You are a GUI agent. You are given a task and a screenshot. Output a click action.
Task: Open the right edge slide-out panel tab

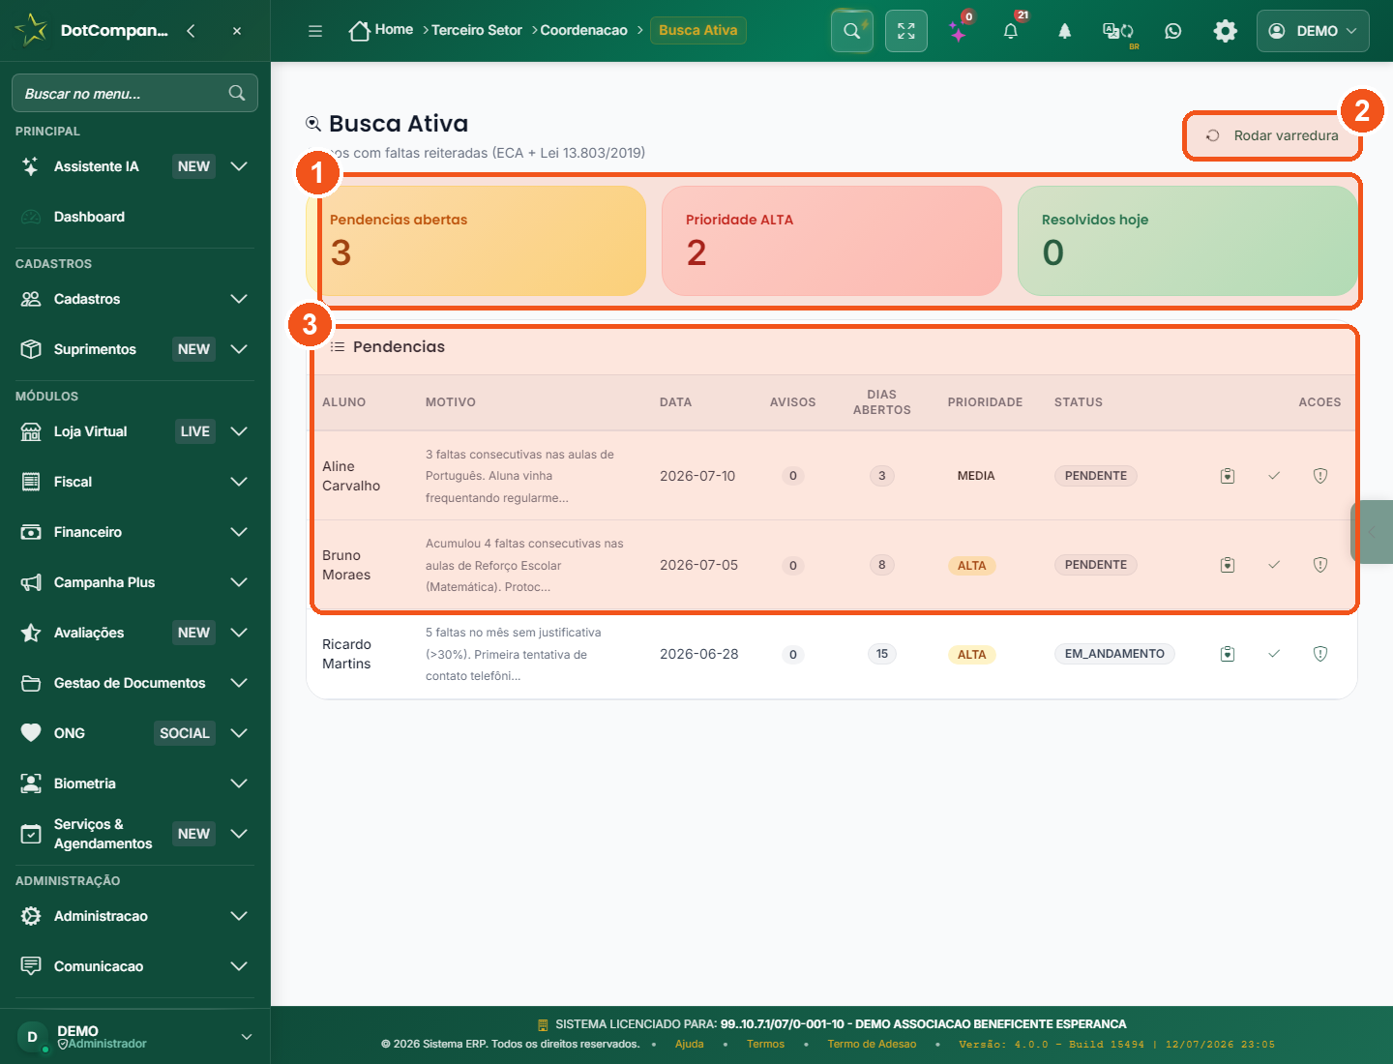click(1372, 532)
